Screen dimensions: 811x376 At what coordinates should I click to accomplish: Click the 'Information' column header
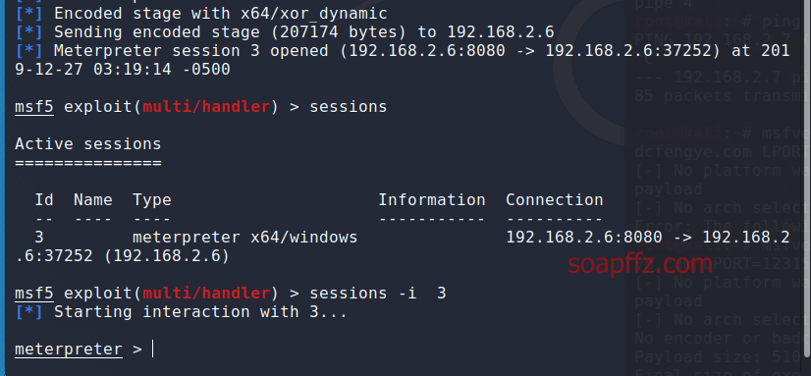click(432, 199)
